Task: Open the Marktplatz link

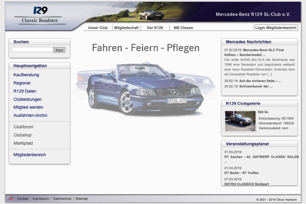Action: 23,143
